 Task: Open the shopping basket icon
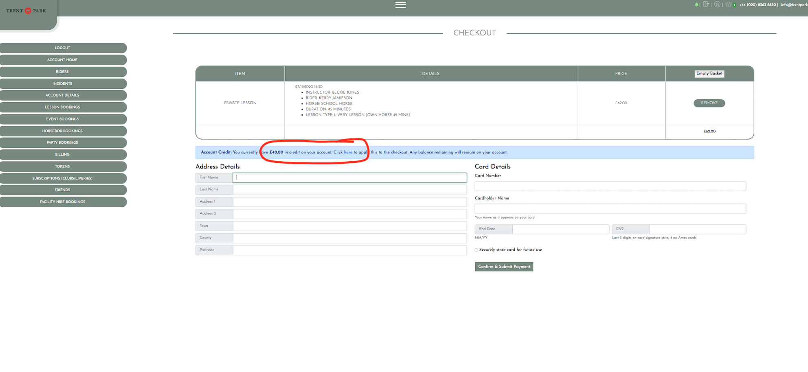coord(728,4)
